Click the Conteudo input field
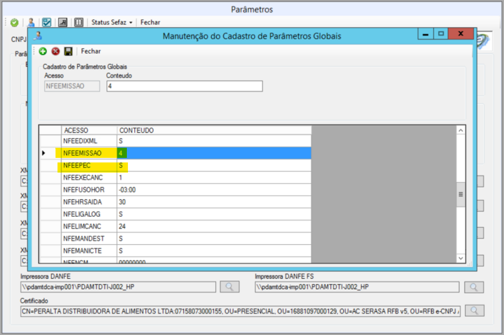The width and height of the screenshot is (504, 335). (x=184, y=86)
